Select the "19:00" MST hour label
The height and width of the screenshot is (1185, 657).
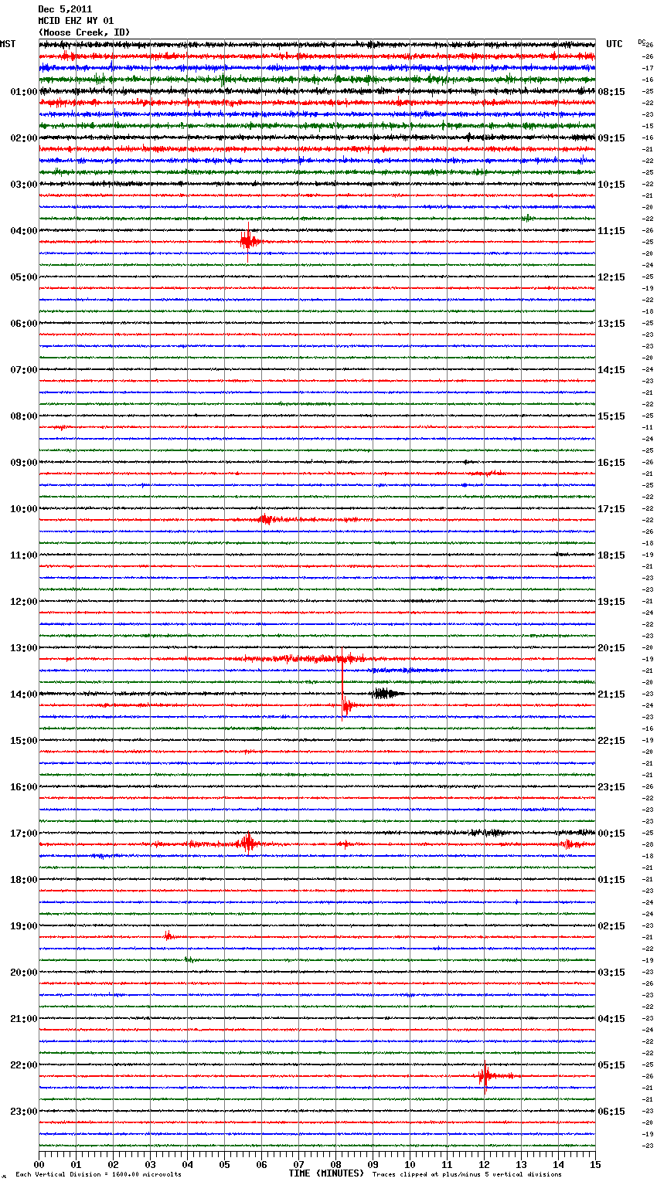(x=24, y=926)
